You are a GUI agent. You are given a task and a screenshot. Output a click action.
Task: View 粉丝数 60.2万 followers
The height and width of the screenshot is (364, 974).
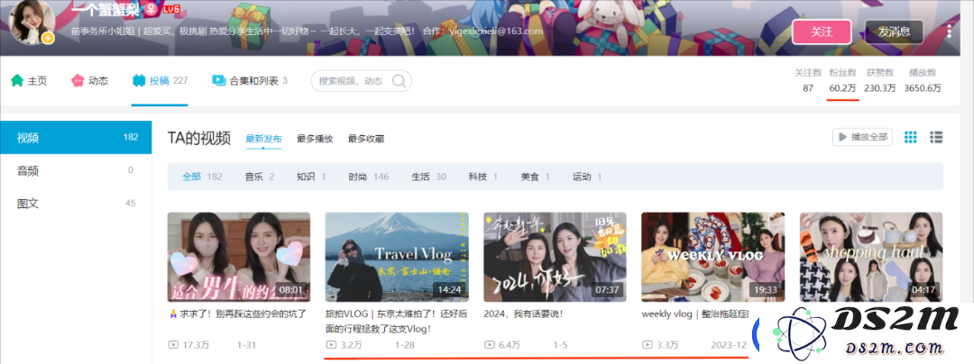click(843, 80)
